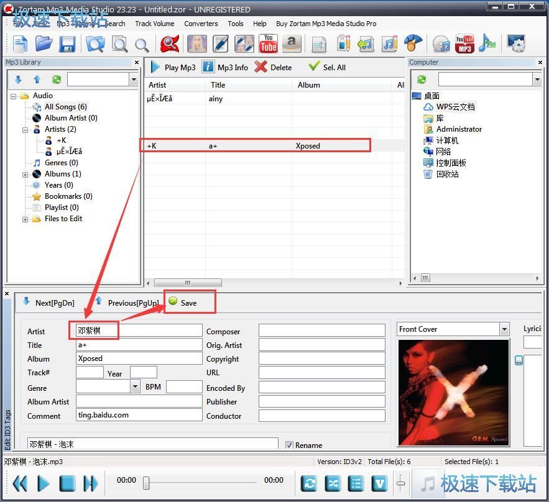
Task: Open the YouTube to MP3 converter icon
Action: pyautogui.click(x=464, y=43)
